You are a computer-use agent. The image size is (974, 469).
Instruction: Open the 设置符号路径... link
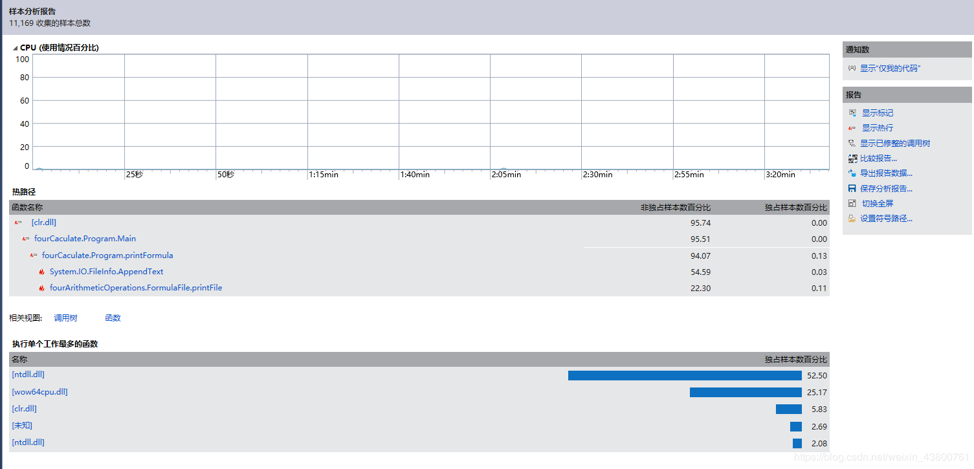(x=886, y=219)
